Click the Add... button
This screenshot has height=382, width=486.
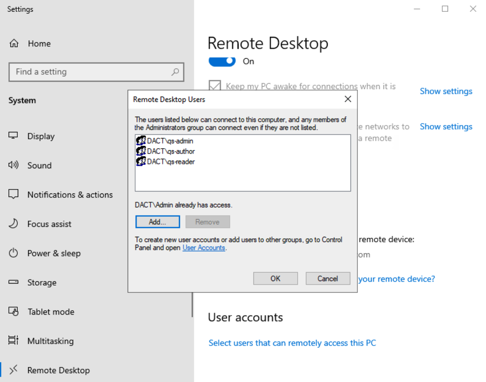(157, 222)
